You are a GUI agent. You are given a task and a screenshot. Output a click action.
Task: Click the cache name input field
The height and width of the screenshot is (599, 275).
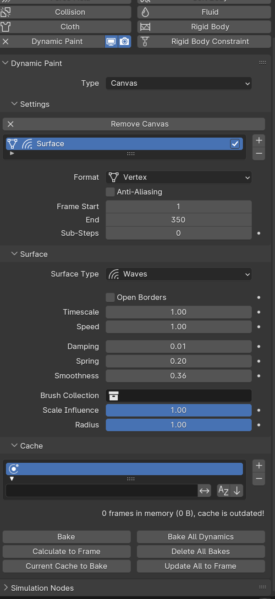click(101, 490)
